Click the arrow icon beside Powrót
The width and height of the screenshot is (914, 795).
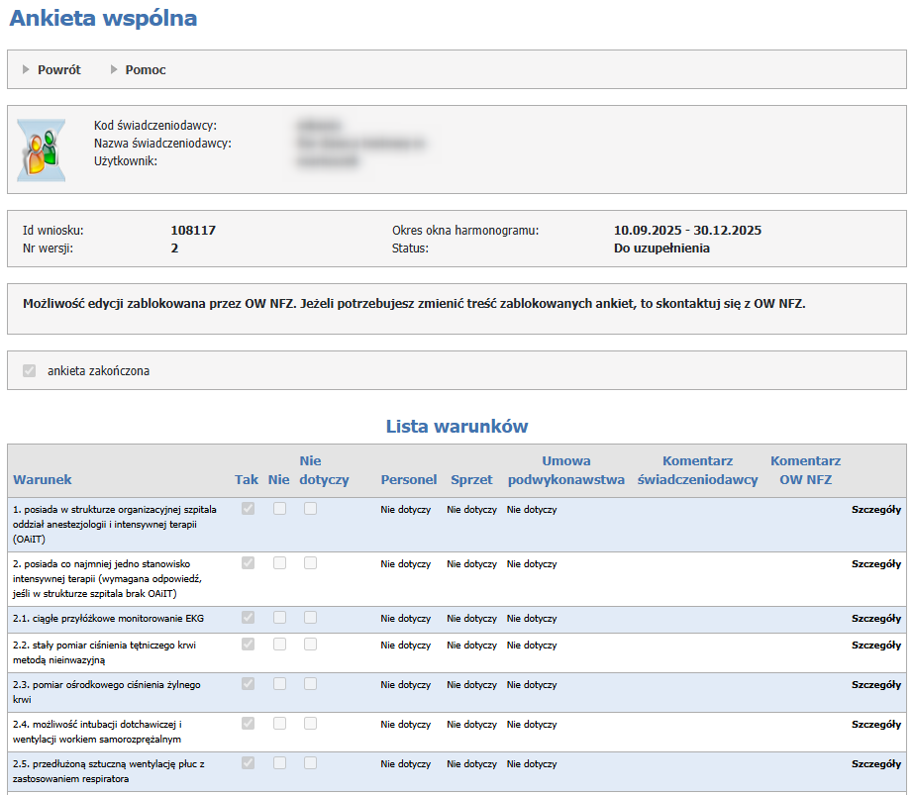click(27, 70)
